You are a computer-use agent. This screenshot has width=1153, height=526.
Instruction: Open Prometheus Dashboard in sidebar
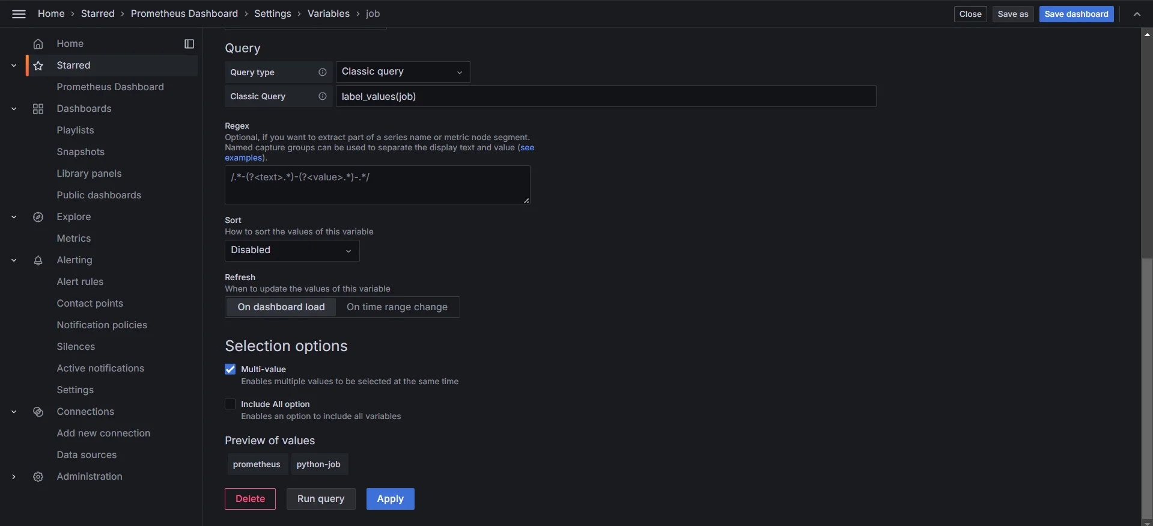(x=111, y=87)
